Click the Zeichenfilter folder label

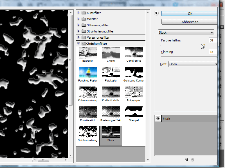coord(97,44)
